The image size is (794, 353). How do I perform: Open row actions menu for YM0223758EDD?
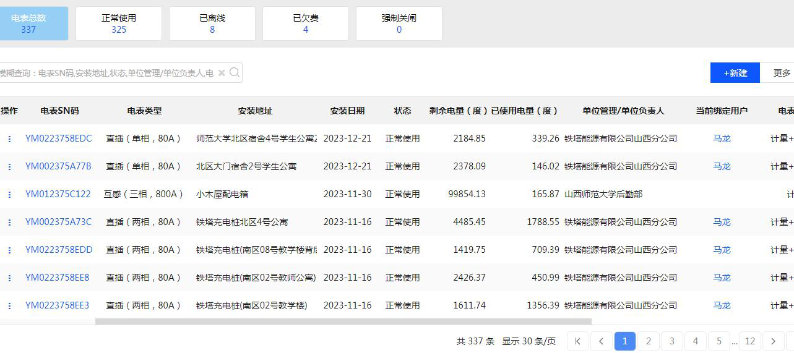coord(9,250)
